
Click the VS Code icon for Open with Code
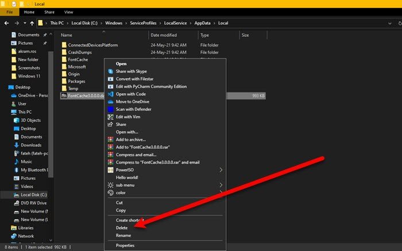coord(111,94)
